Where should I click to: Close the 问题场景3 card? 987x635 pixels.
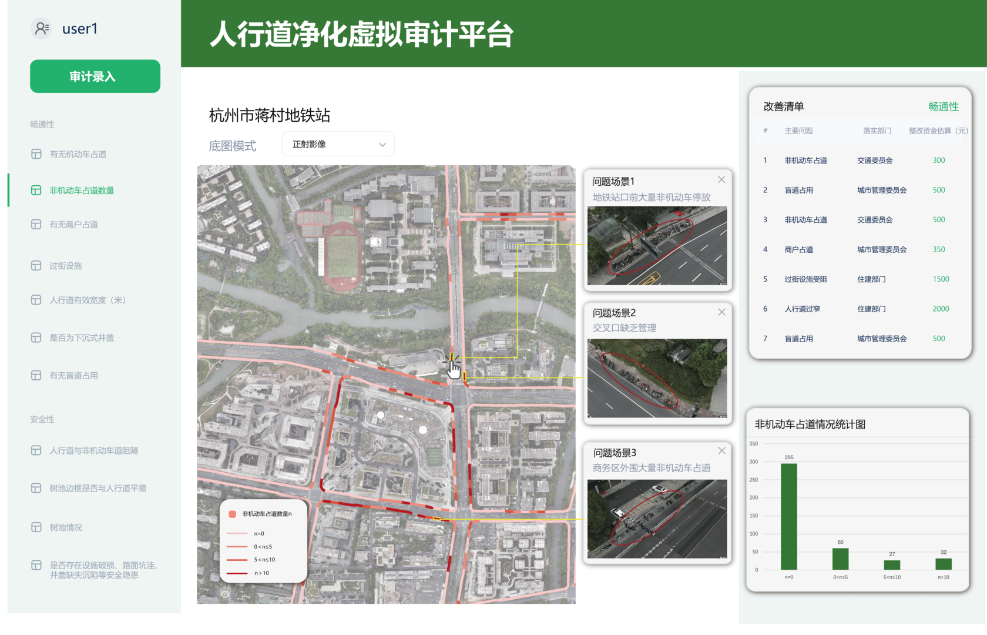pyautogui.click(x=721, y=451)
